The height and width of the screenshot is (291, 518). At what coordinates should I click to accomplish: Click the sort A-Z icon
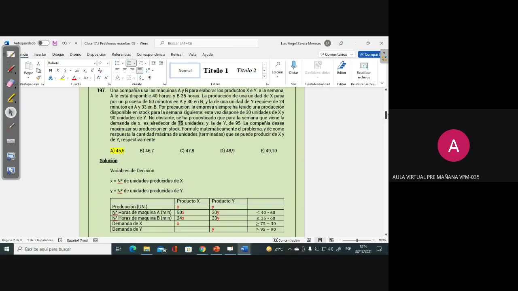point(142,78)
